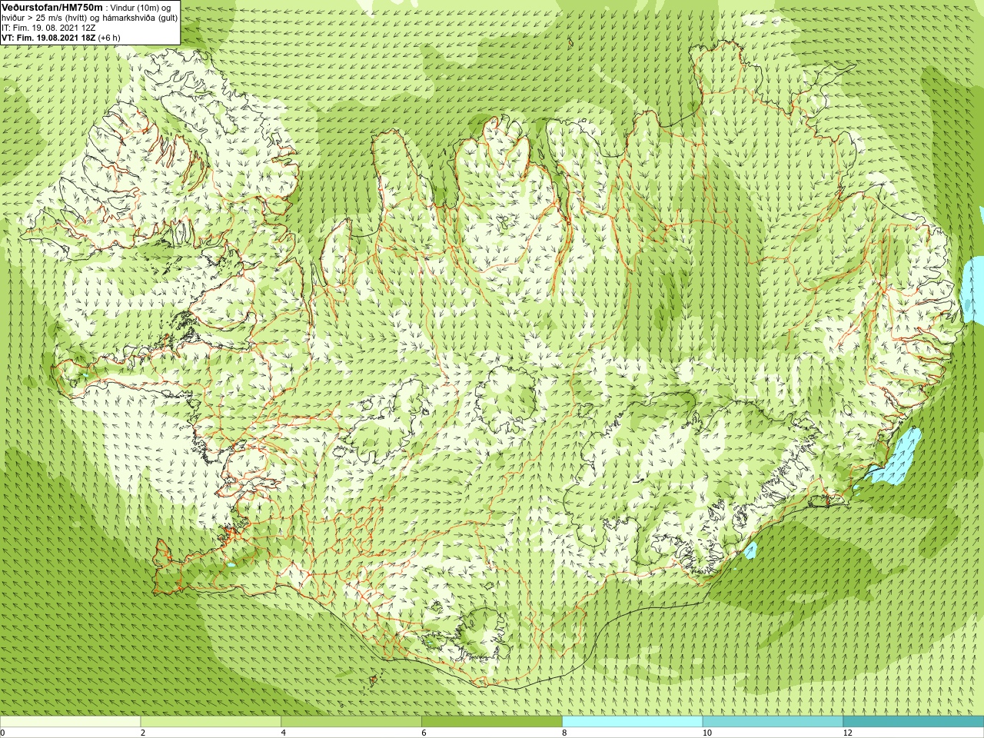984x738 pixels.
Task: Click the "2" tick label on the color scale
Action: coord(143,733)
